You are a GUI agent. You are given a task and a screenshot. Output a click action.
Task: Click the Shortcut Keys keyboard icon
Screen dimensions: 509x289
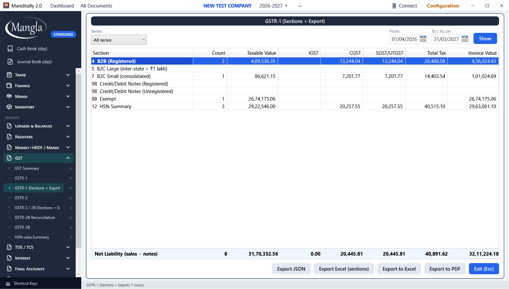pos(8,284)
